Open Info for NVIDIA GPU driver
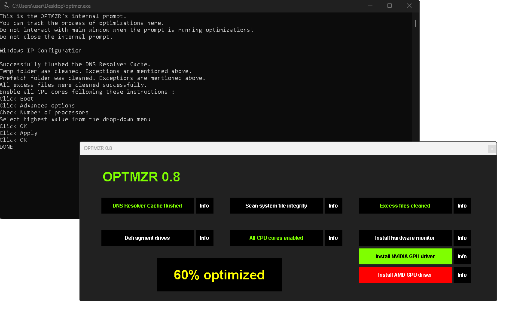This screenshot has width=506, height=309. (462, 257)
